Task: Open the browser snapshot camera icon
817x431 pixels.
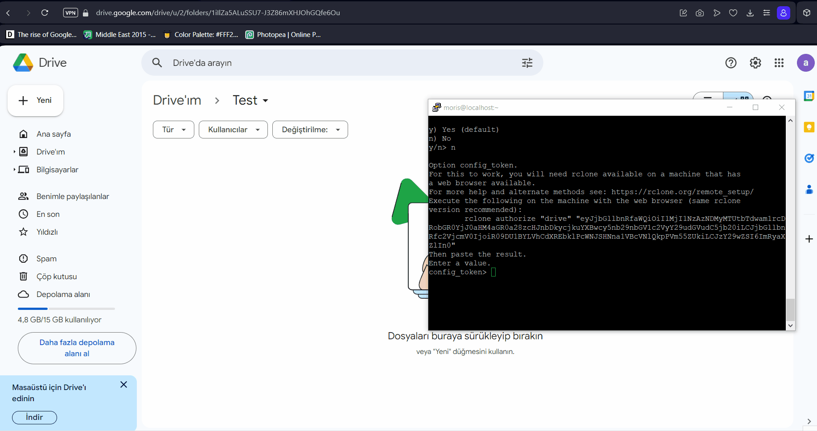Action: coord(700,13)
